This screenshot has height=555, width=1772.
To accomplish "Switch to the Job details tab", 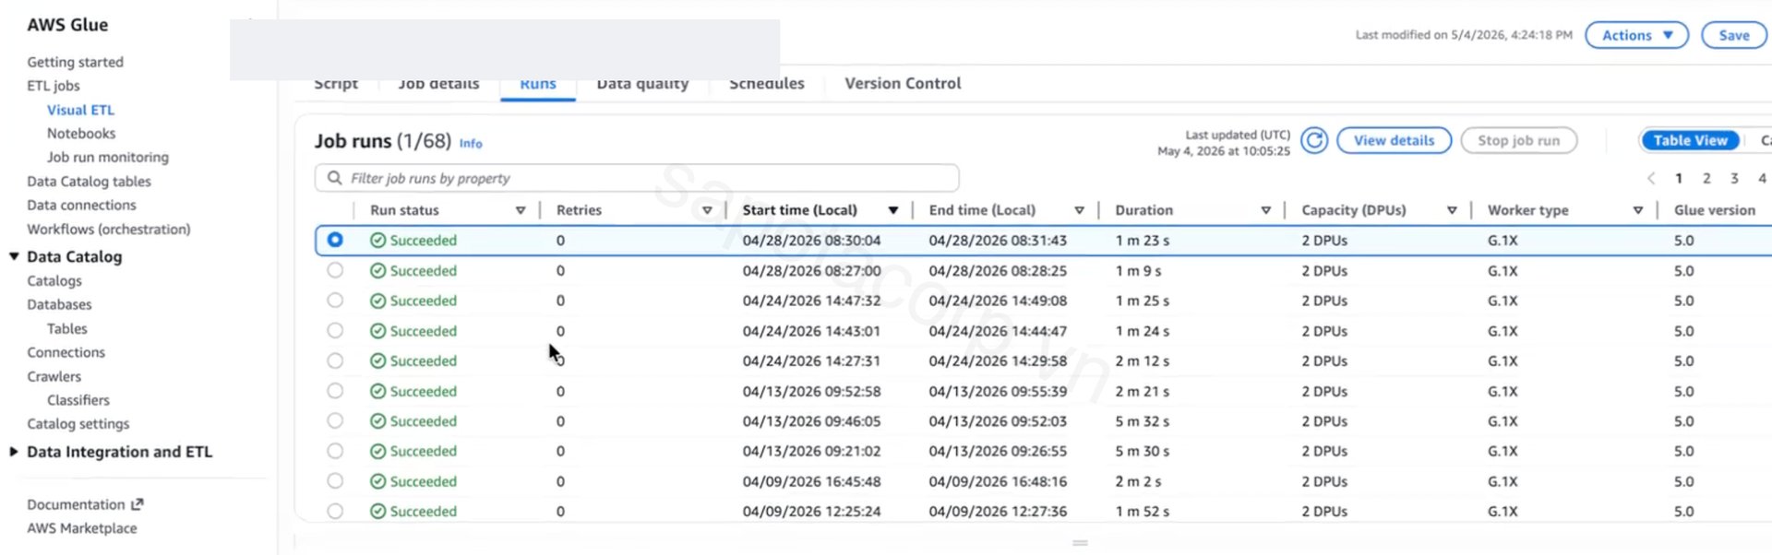I will click(x=438, y=84).
